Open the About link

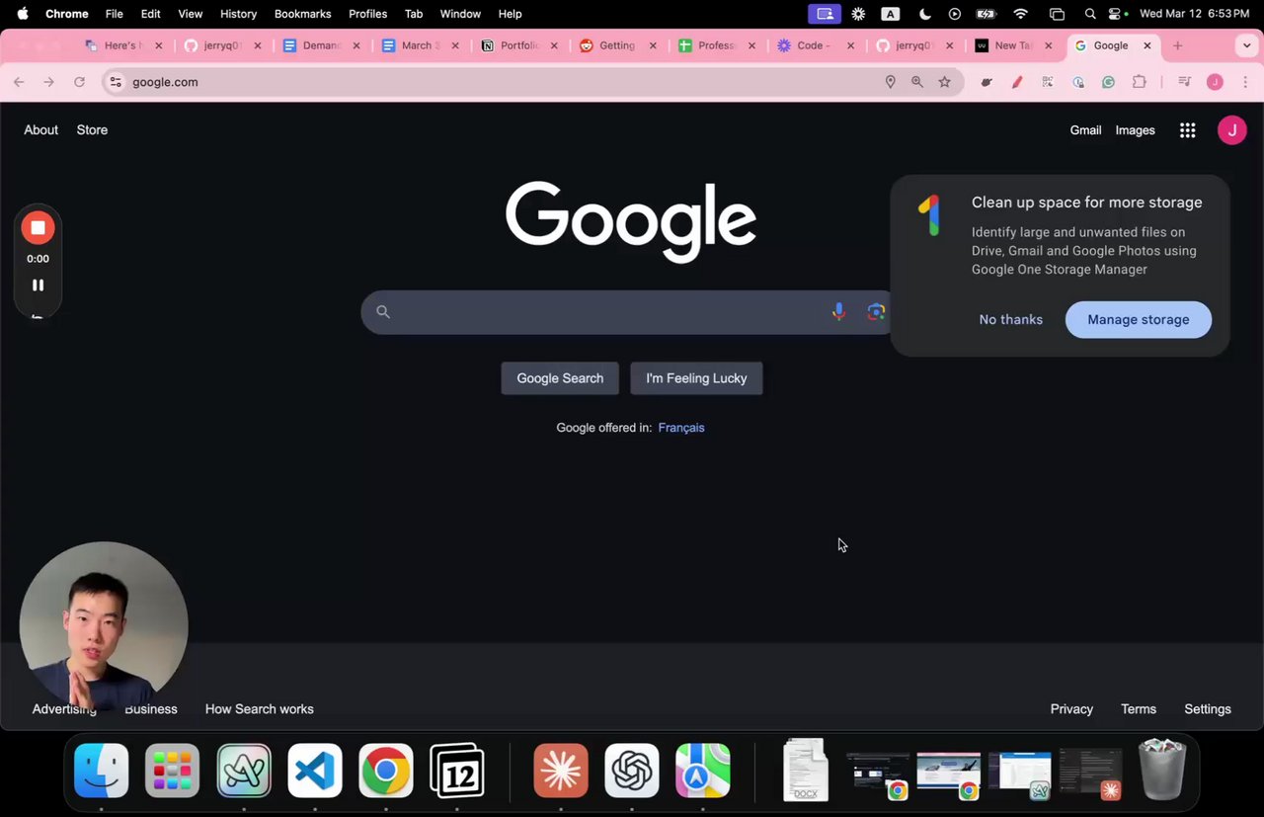(41, 130)
